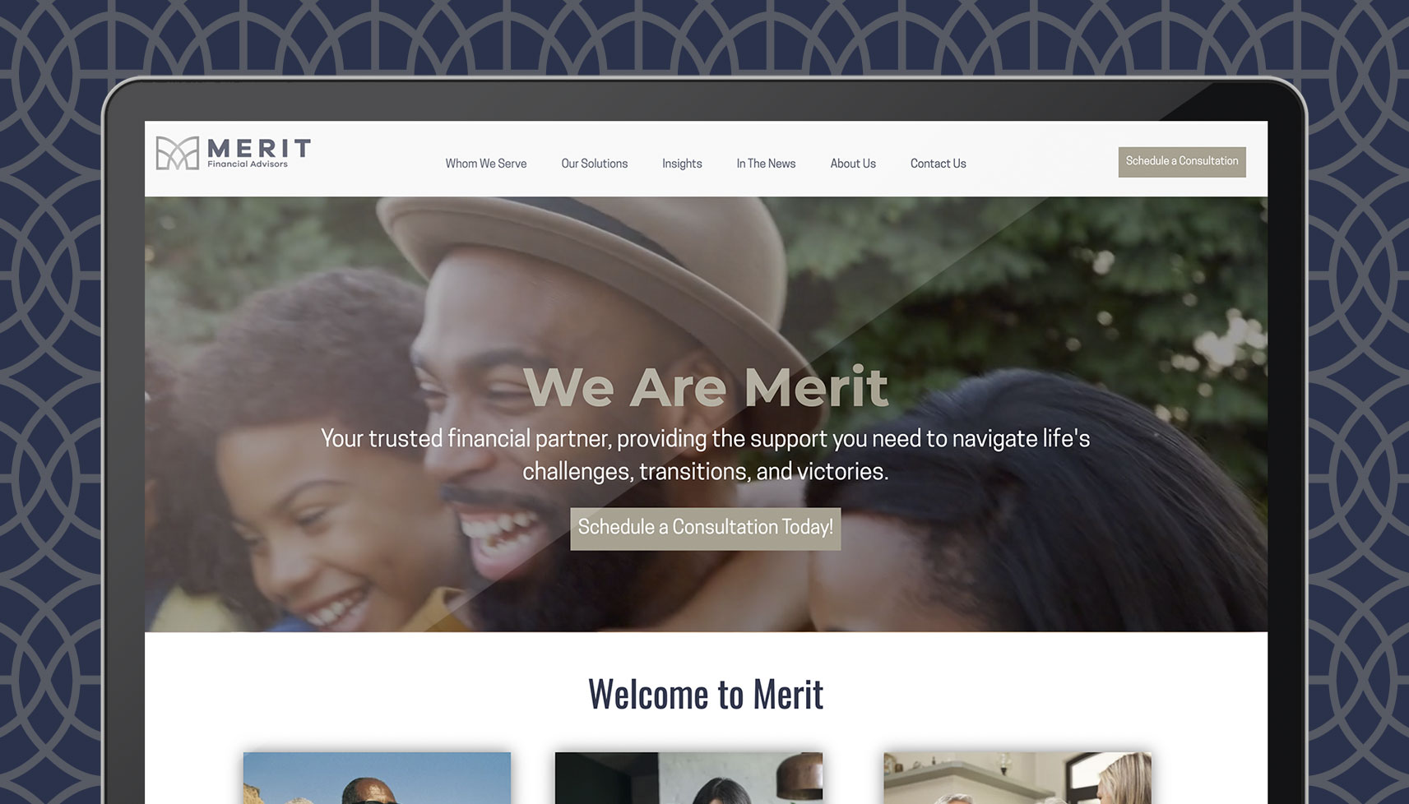Click the patterned navy background outside the laptop
The width and height of the screenshot is (1409, 804).
point(49,411)
